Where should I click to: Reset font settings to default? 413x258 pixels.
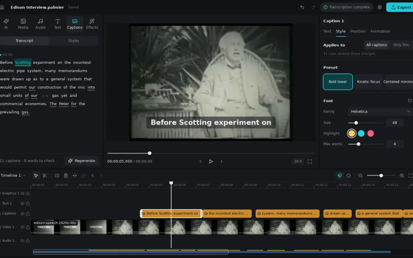click(x=410, y=101)
